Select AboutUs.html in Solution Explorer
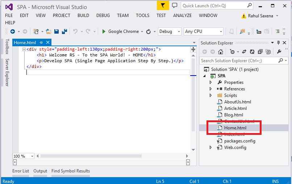The height and width of the screenshot is (184, 292). click(237, 102)
